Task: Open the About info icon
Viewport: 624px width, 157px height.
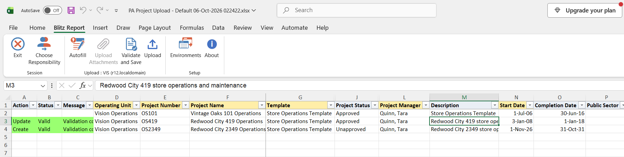Action: point(212,44)
